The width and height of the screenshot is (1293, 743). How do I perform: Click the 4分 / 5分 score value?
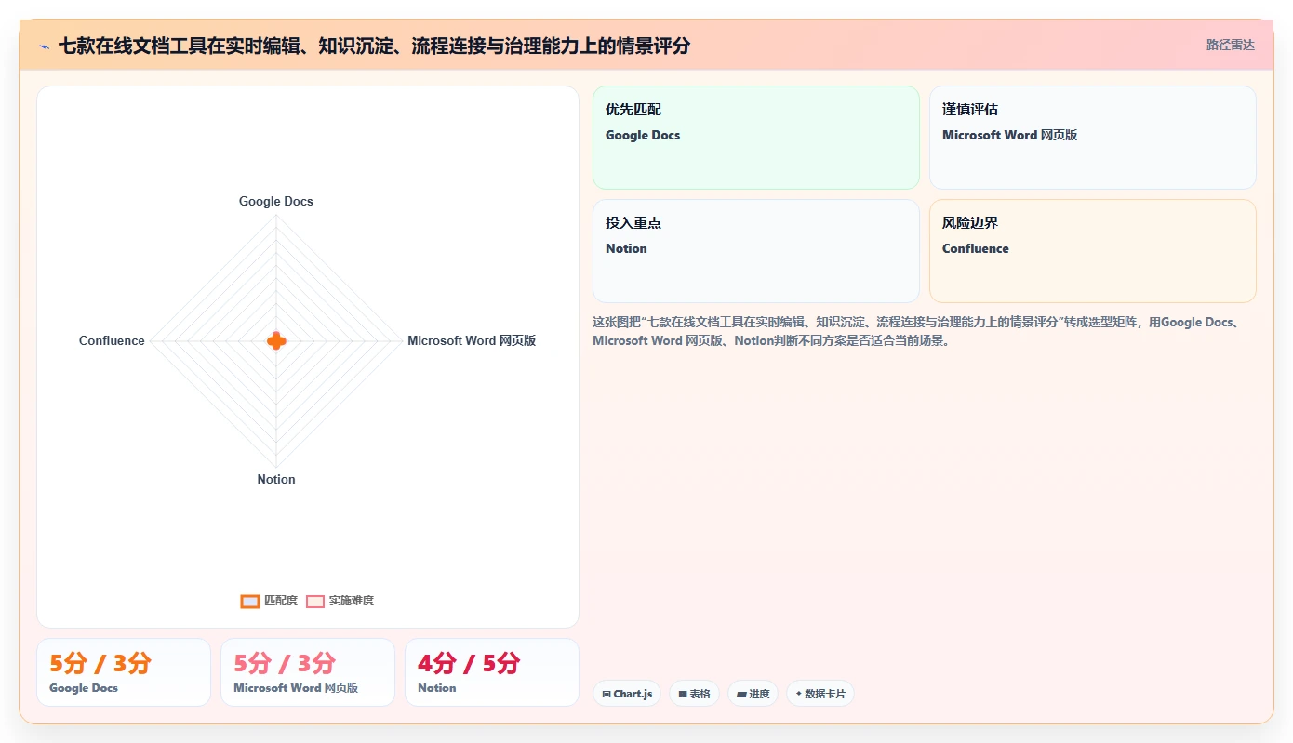469,663
